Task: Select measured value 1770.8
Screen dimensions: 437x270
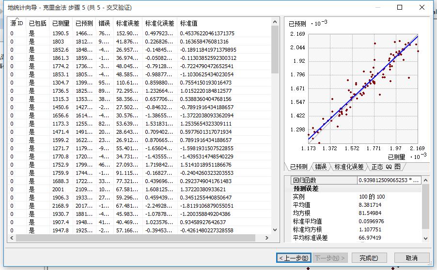Action: pyautogui.click(x=61, y=156)
